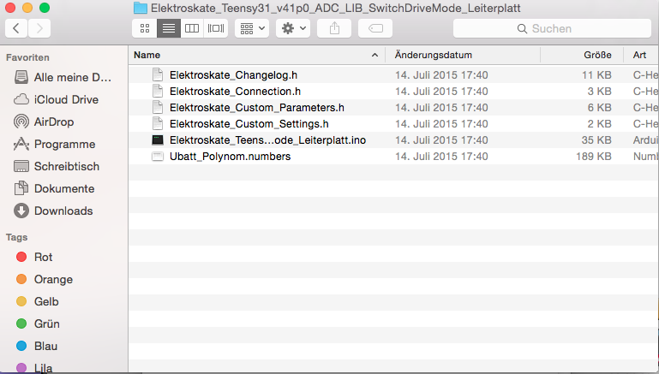Go back with the left arrow button
The height and width of the screenshot is (374, 659).
pos(16,28)
